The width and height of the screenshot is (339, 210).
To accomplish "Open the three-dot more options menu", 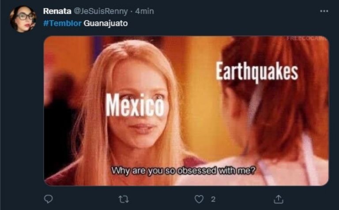I will 324,11.
